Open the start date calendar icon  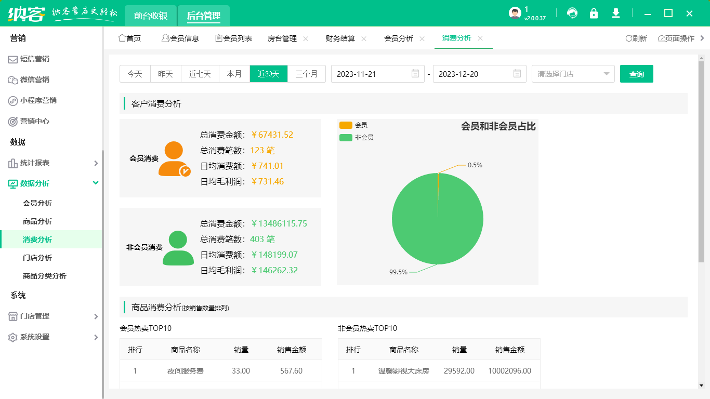(415, 74)
